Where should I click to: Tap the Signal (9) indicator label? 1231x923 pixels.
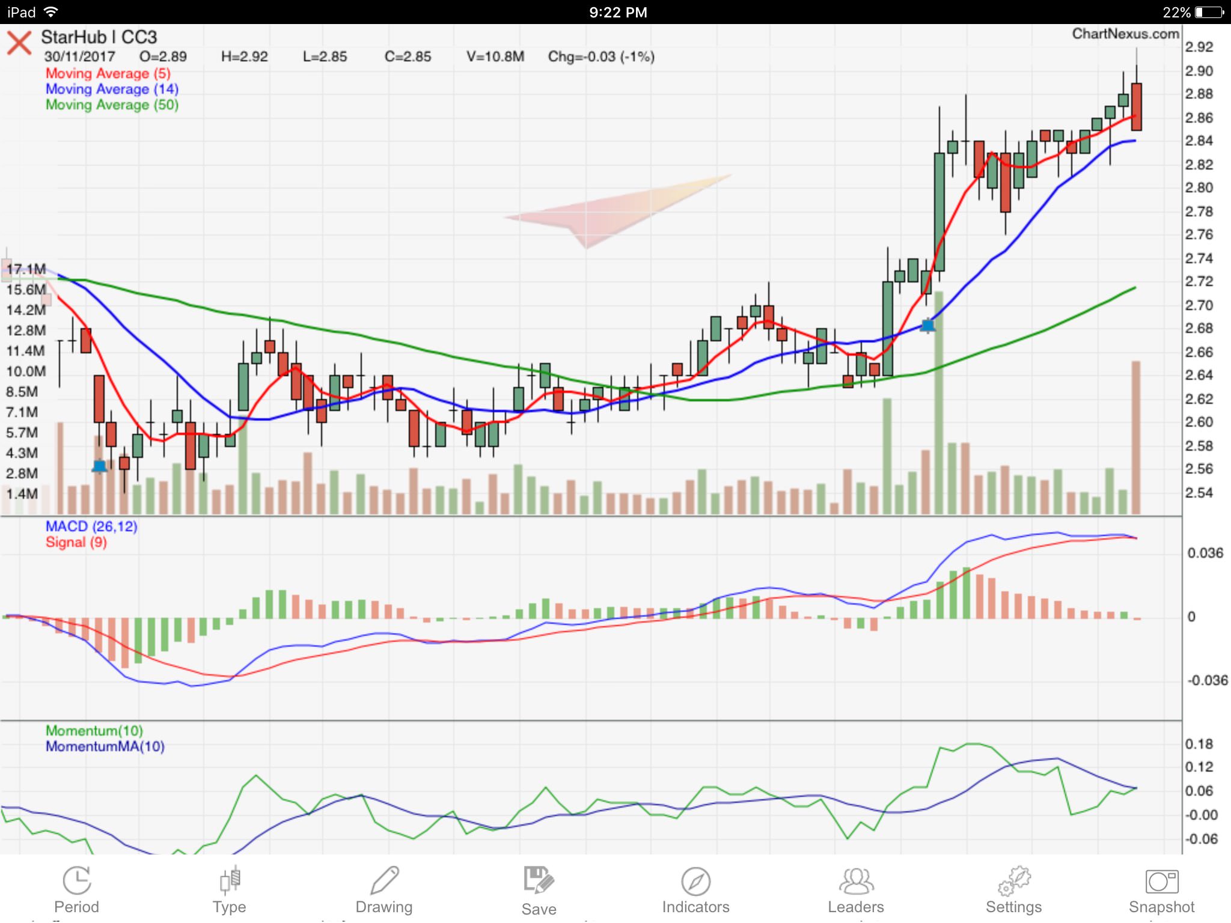tap(76, 542)
